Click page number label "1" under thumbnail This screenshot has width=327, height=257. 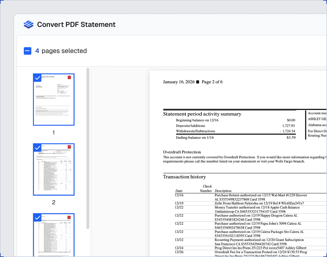pyautogui.click(x=54, y=133)
